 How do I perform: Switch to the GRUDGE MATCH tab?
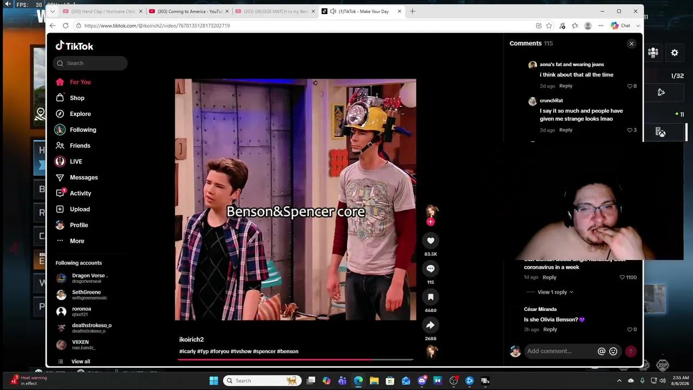(275, 11)
